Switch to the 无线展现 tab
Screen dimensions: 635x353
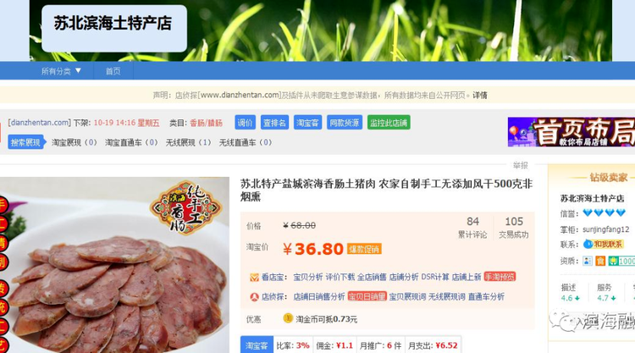pyautogui.click(x=188, y=142)
